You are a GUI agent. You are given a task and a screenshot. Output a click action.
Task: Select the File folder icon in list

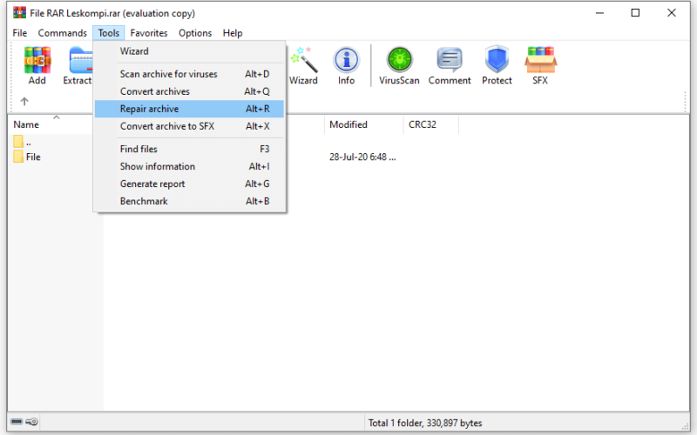coord(18,157)
